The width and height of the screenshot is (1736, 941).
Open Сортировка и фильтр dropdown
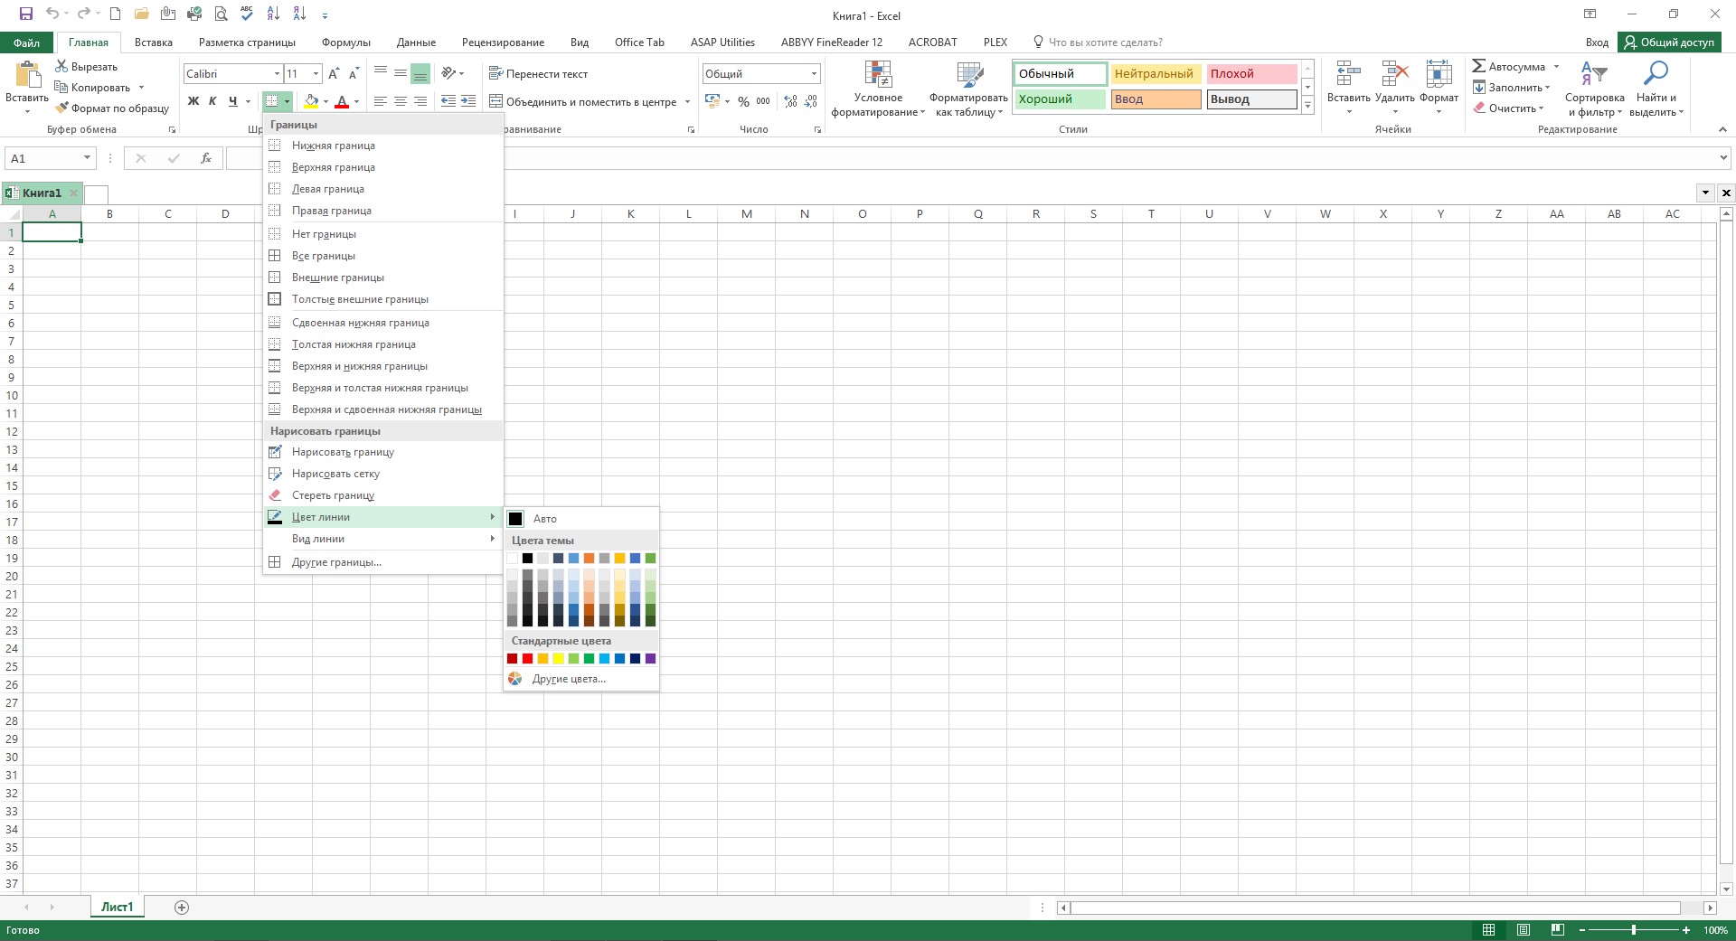(x=1594, y=89)
